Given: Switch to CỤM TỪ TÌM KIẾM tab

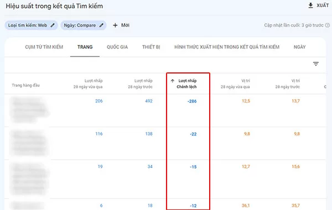Looking at the screenshot, I should coord(44,47).
